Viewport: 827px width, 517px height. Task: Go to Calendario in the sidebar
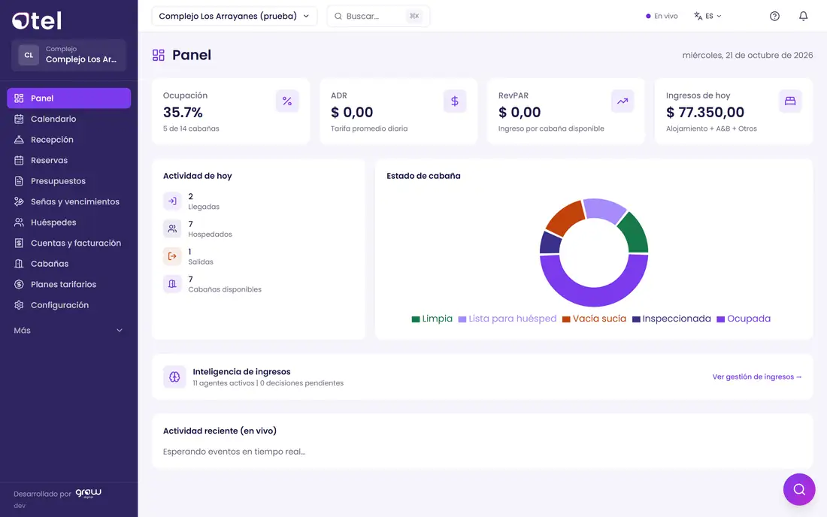(68, 119)
